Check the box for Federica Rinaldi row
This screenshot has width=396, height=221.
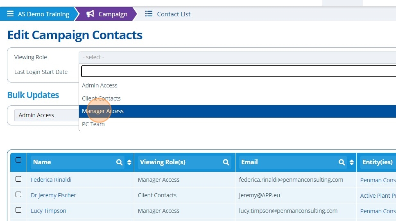[18, 179]
